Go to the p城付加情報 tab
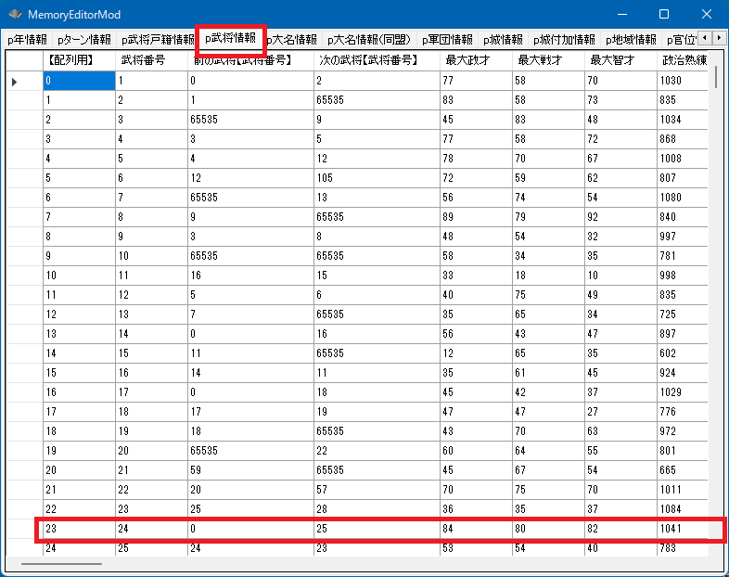The height and width of the screenshot is (577, 729). (564, 40)
